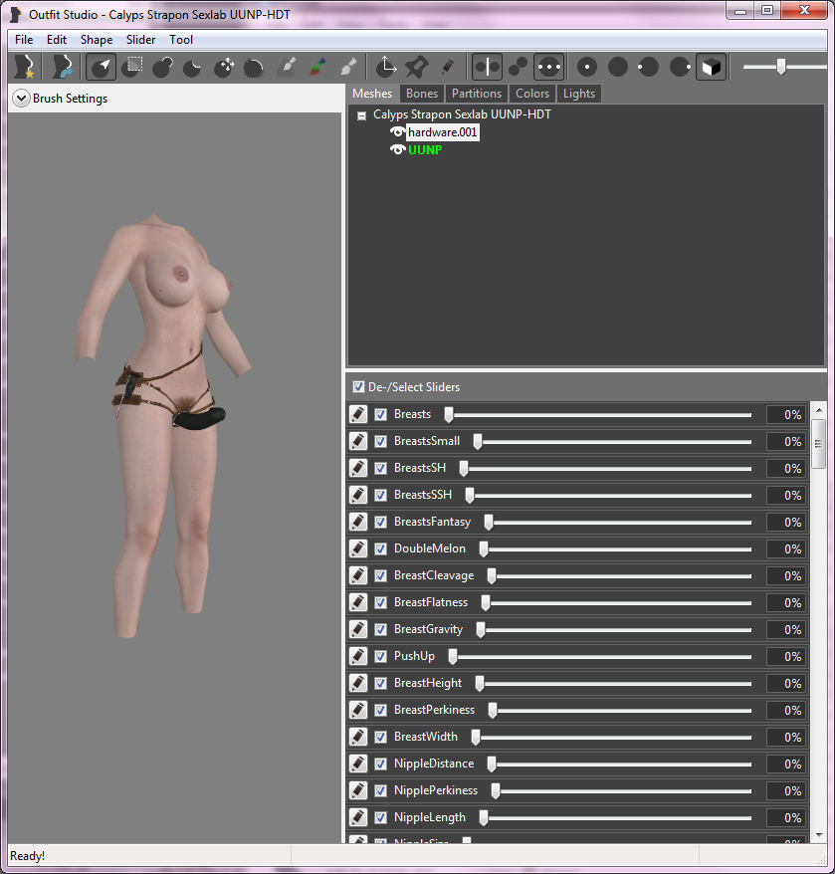Toggle the BreastGravity checkbox
835x874 pixels.
[x=380, y=629]
